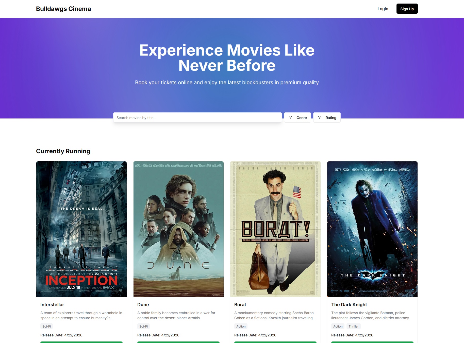Select The Dark Knight movie title
Image resolution: width=464 pixels, height=343 pixels.
point(349,305)
